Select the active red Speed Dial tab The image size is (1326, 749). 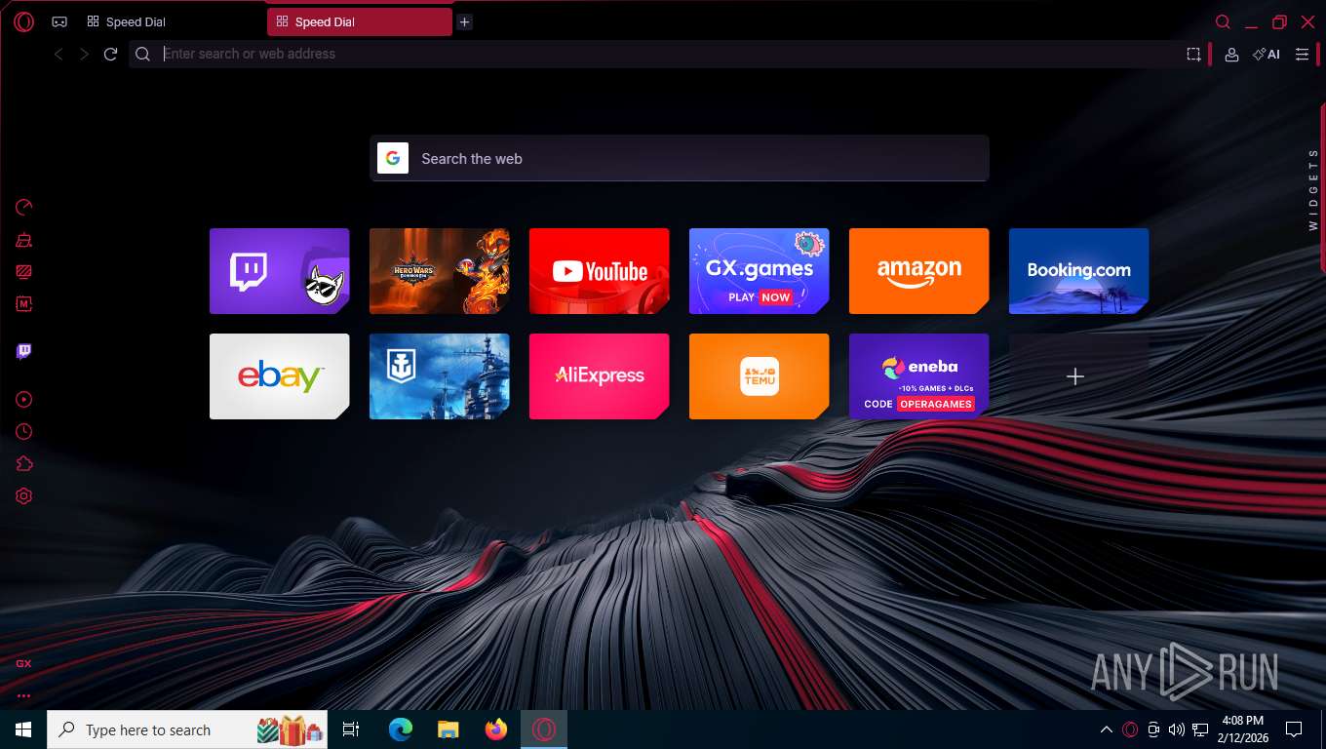[x=360, y=21]
